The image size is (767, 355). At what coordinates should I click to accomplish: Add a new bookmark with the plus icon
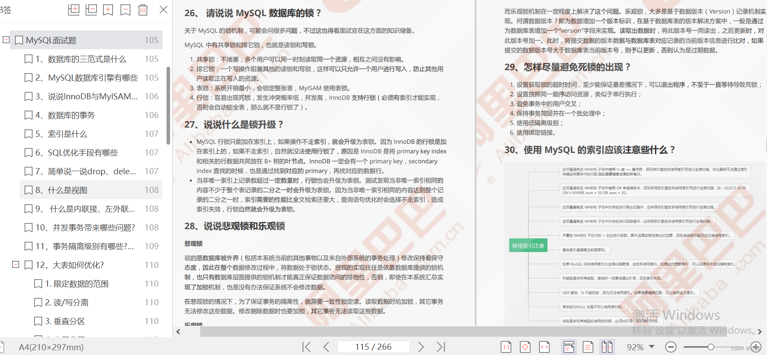coord(108,10)
